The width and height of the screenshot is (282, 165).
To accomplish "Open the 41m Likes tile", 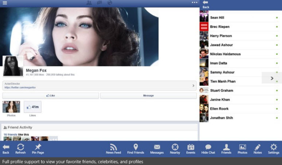I will [x=32, y=107].
